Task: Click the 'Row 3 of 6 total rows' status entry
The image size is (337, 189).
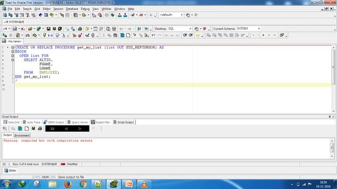Action: tap(26, 164)
